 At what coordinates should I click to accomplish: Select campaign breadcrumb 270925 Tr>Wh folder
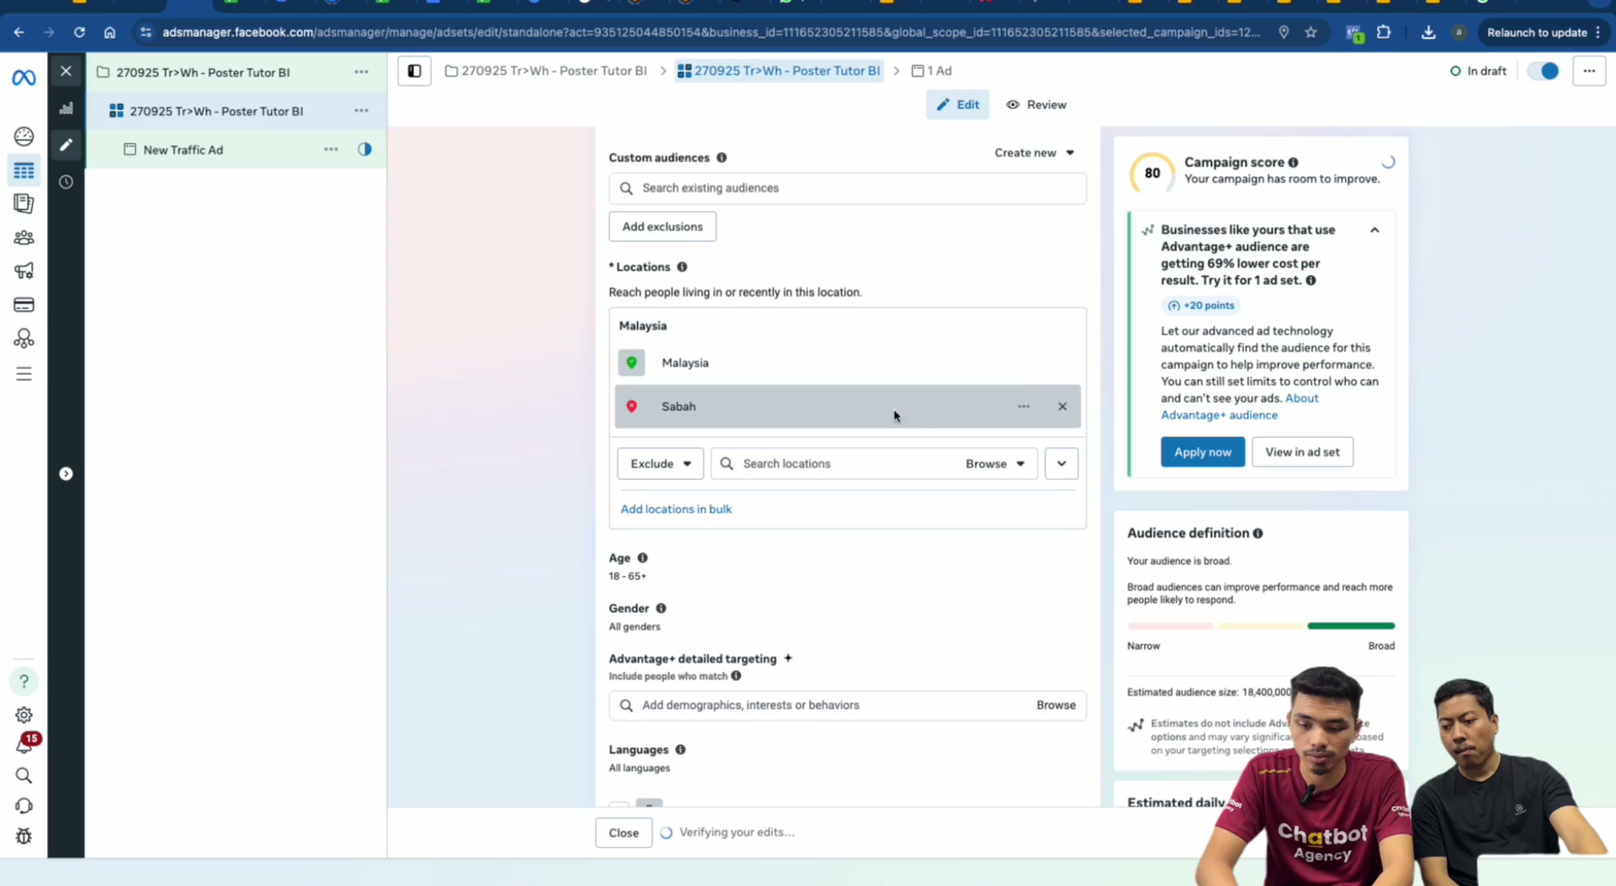pyautogui.click(x=546, y=71)
